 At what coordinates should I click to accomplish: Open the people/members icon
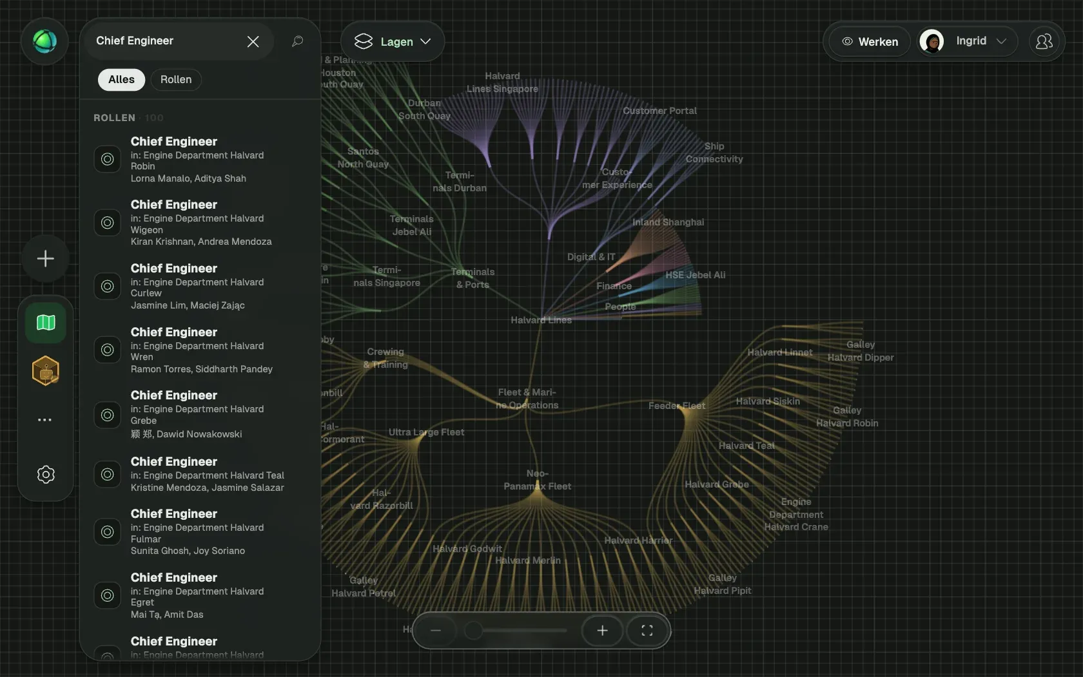coord(1044,41)
